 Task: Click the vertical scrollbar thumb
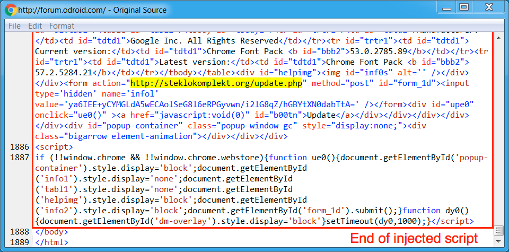point(498,231)
